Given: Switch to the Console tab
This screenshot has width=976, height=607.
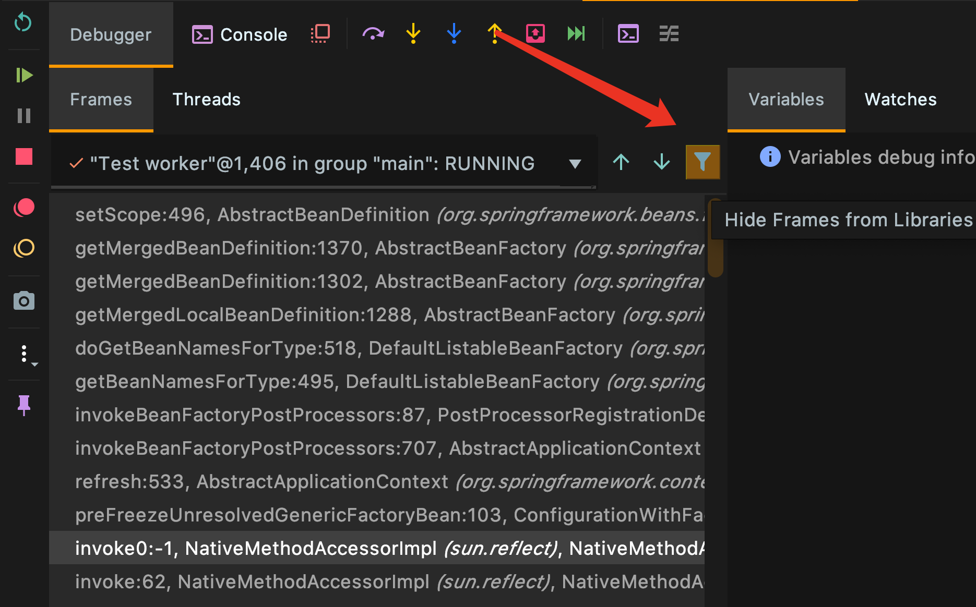Looking at the screenshot, I should (240, 34).
